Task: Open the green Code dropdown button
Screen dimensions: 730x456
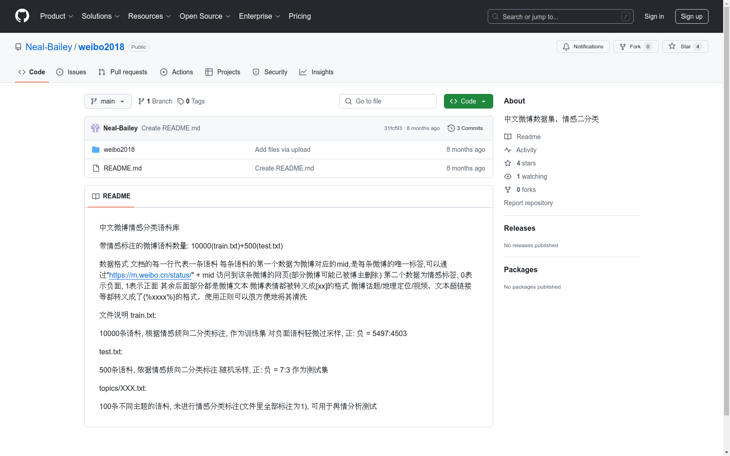Action: coord(468,101)
